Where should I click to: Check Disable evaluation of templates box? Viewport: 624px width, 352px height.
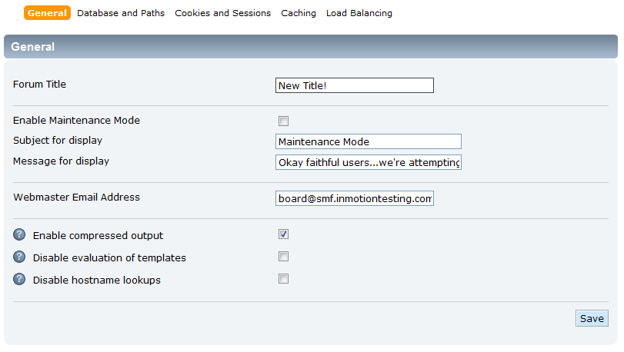pos(283,257)
